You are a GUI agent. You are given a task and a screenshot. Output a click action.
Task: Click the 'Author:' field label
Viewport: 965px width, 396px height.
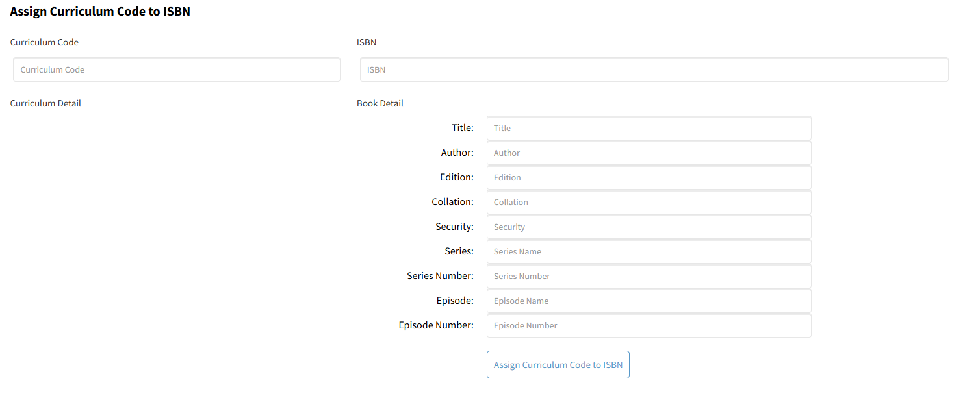[x=457, y=153]
